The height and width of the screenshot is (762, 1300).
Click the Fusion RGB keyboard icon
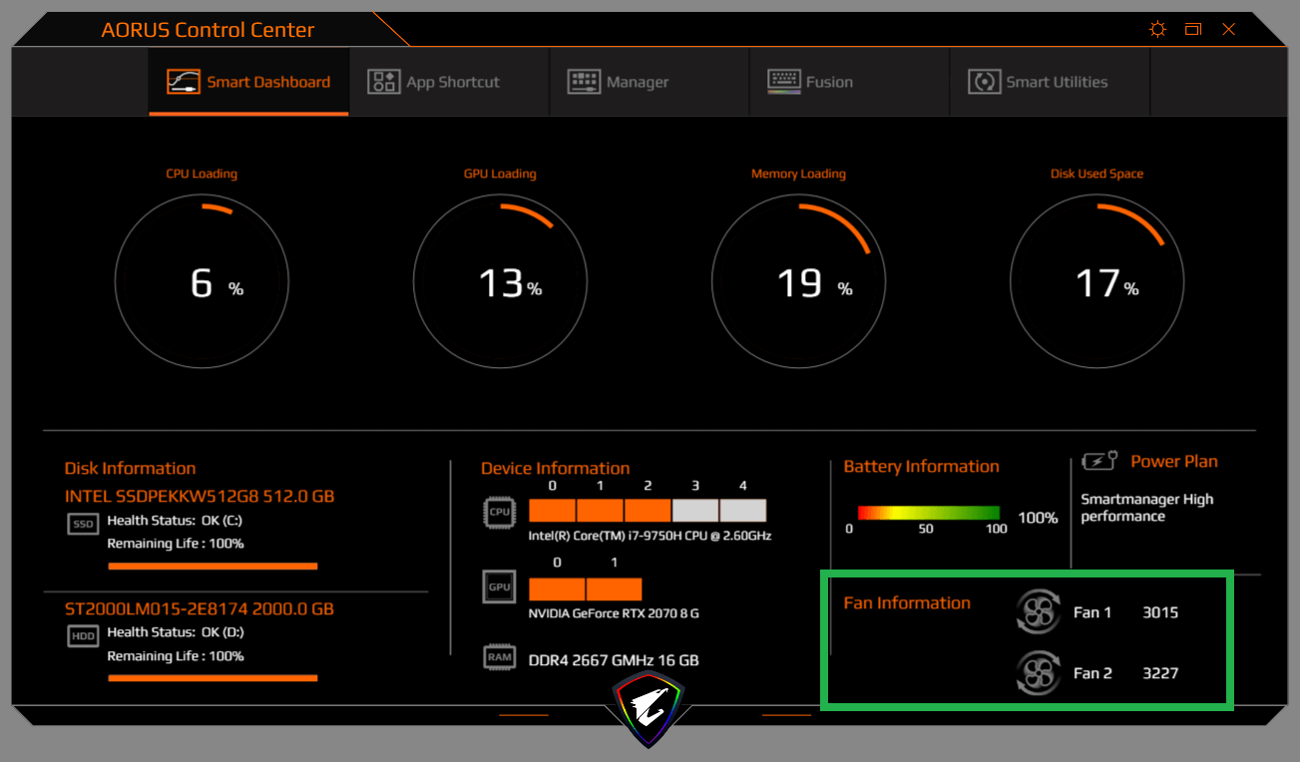click(x=784, y=82)
